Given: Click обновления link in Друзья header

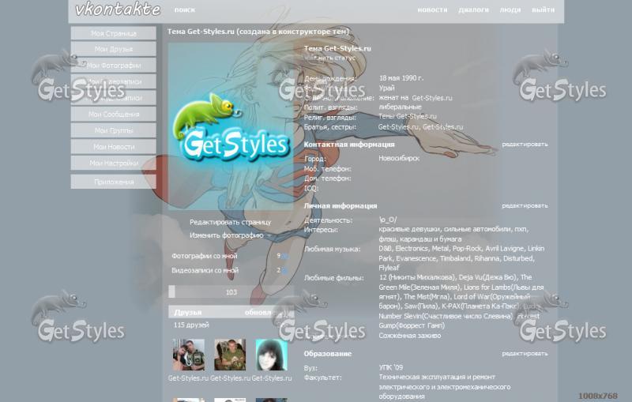Looking at the screenshot, I should (x=268, y=312).
